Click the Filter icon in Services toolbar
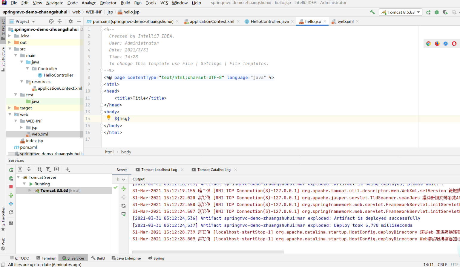460x267 pixels. point(48,170)
